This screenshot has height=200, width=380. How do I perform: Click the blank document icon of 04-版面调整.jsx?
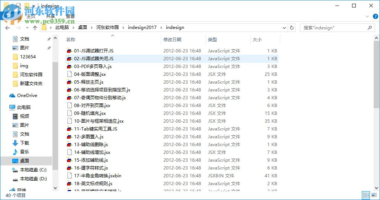[x=69, y=74]
